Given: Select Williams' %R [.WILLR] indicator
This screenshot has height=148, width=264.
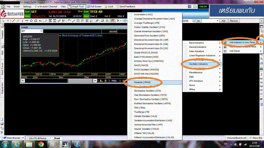Looking at the screenshot, I should [155, 133].
